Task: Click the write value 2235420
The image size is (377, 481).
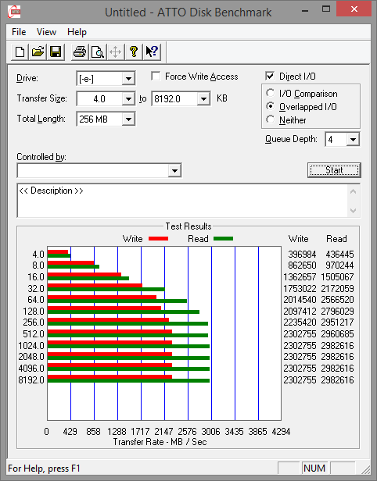Action: tap(300, 322)
